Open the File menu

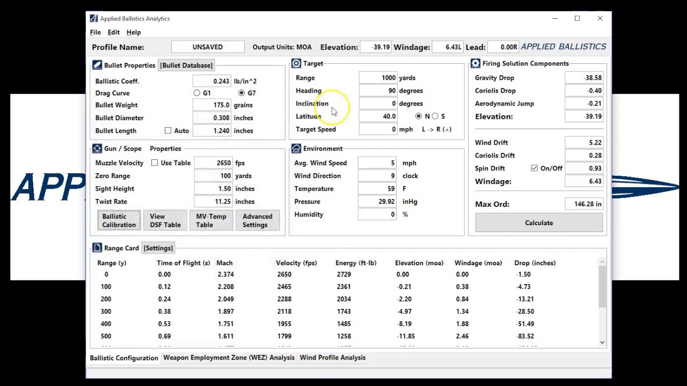pyautogui.click(x=95, y=32)
